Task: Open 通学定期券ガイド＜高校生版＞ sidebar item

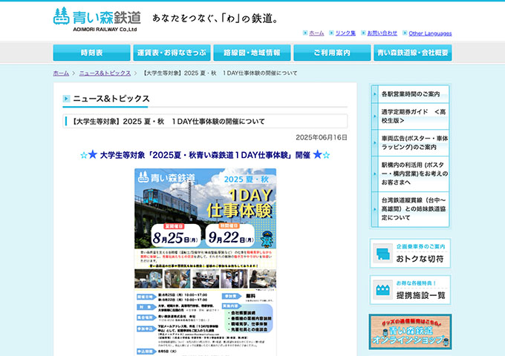Action: tap(410, 116)
